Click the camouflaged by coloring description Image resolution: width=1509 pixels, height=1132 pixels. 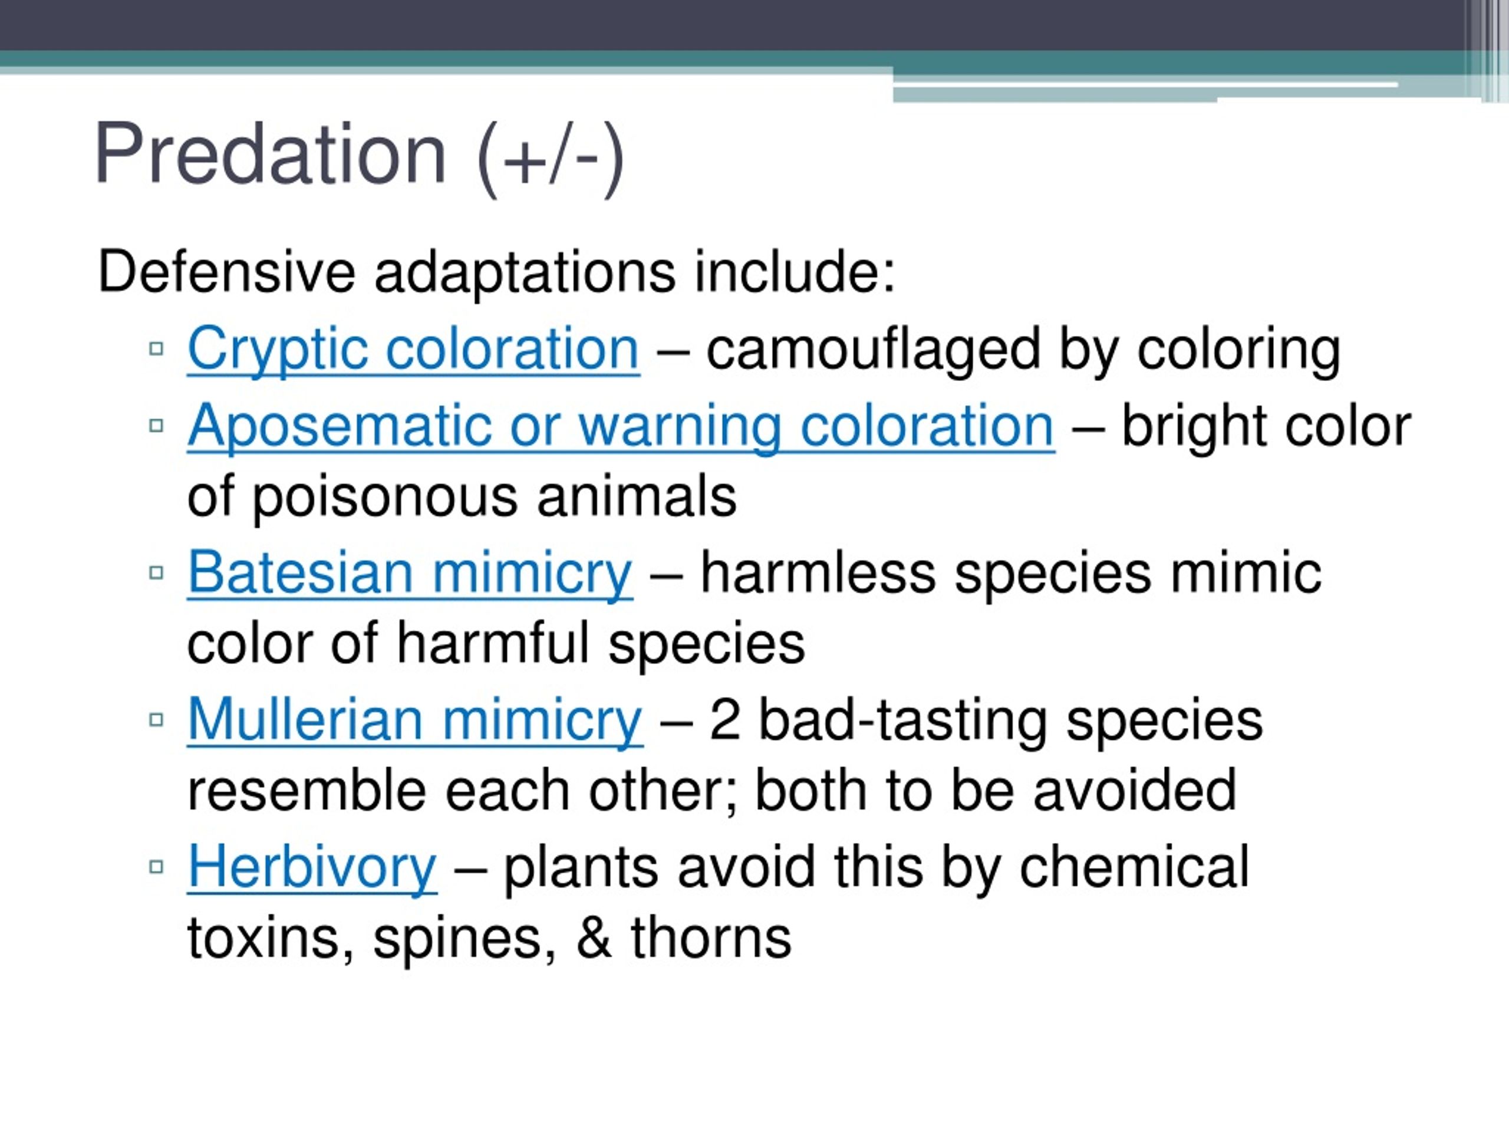pos(1023,352)
